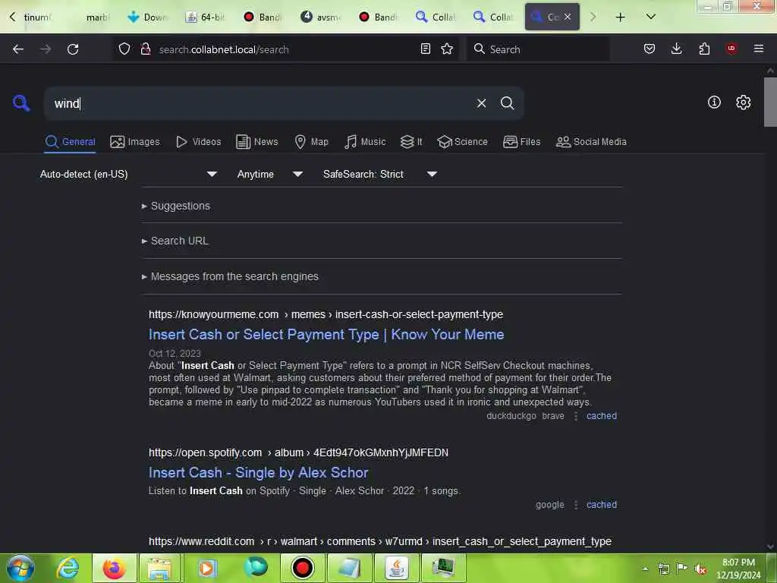Click knowyourmeme.com result URL
The height and width of the screenshot is (583, 777).
tap(326, 314)
